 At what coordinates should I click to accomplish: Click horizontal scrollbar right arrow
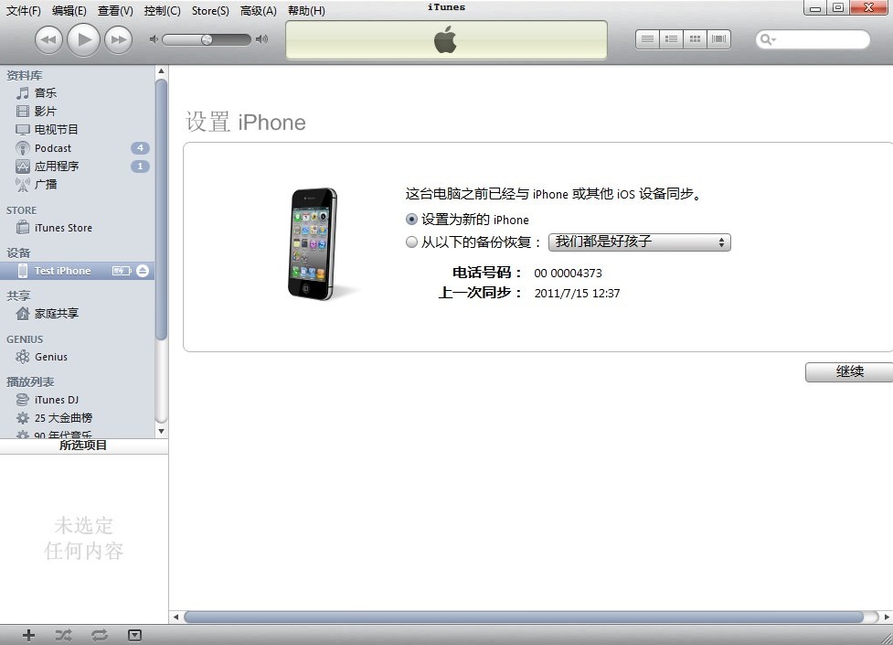pos(887,617)
